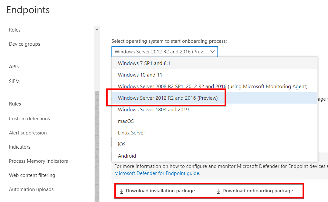Open Process Memory Indicators
328x202 pixels.
38,161
